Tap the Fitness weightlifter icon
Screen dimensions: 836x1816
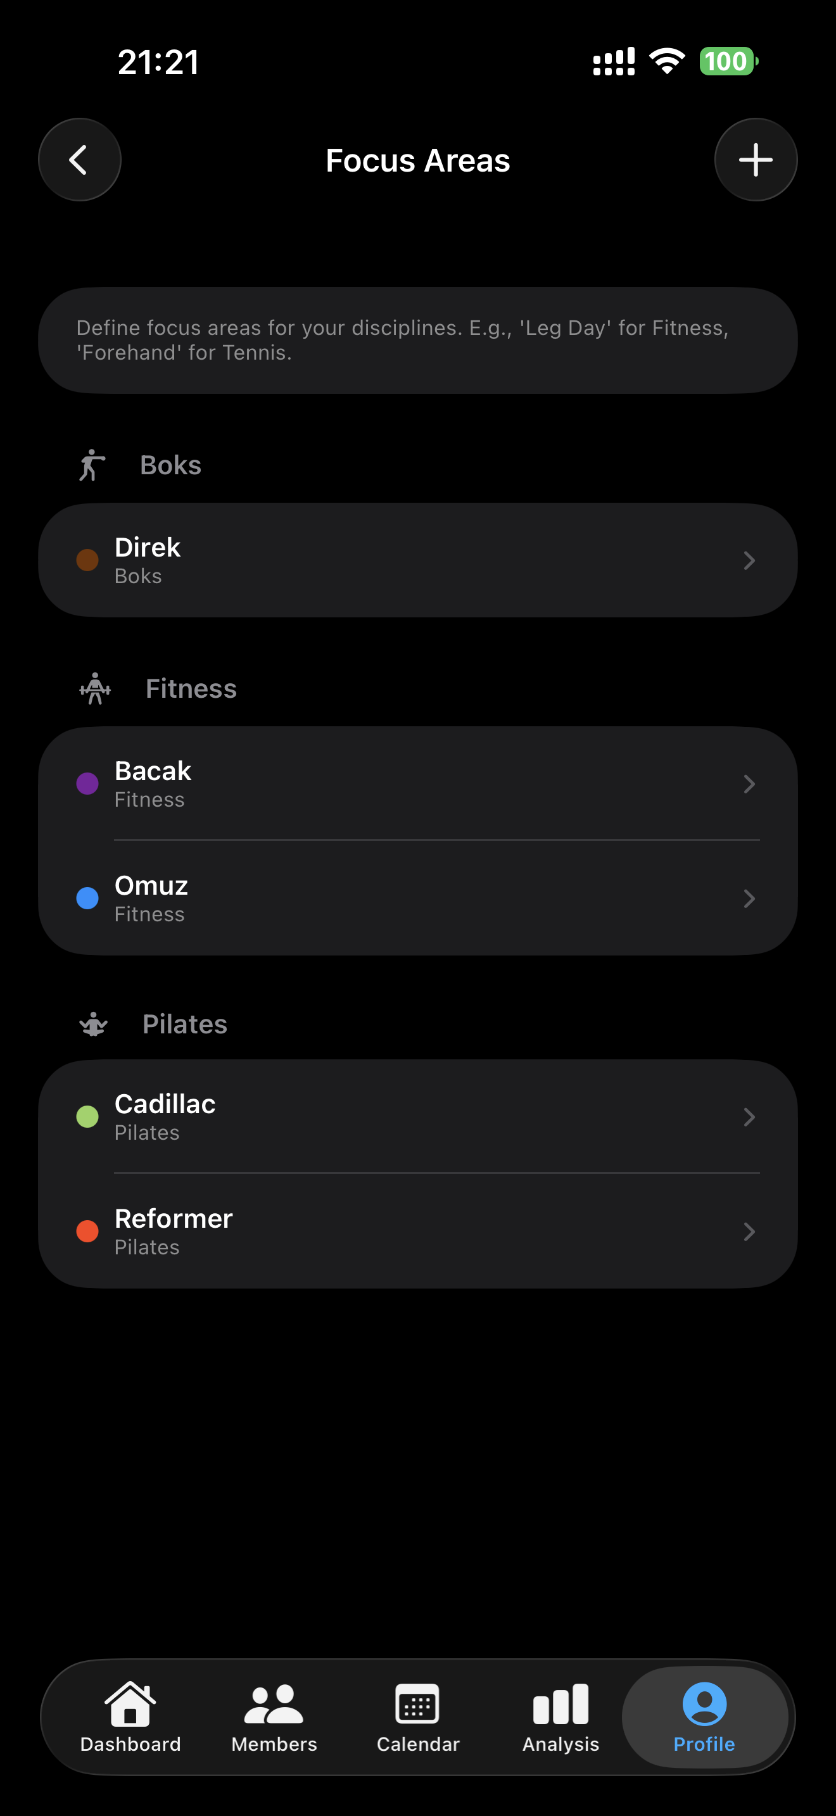pyautogui.click(x=95, y=689)
